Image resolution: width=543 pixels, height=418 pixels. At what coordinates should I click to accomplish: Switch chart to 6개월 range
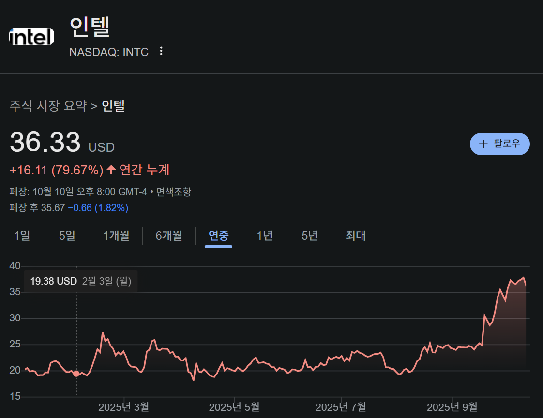click(x=169, y=236)
